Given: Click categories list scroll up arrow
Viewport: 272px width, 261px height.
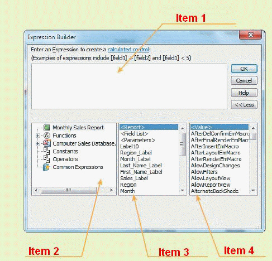Looking at the screenshot, I should (183, 128).
